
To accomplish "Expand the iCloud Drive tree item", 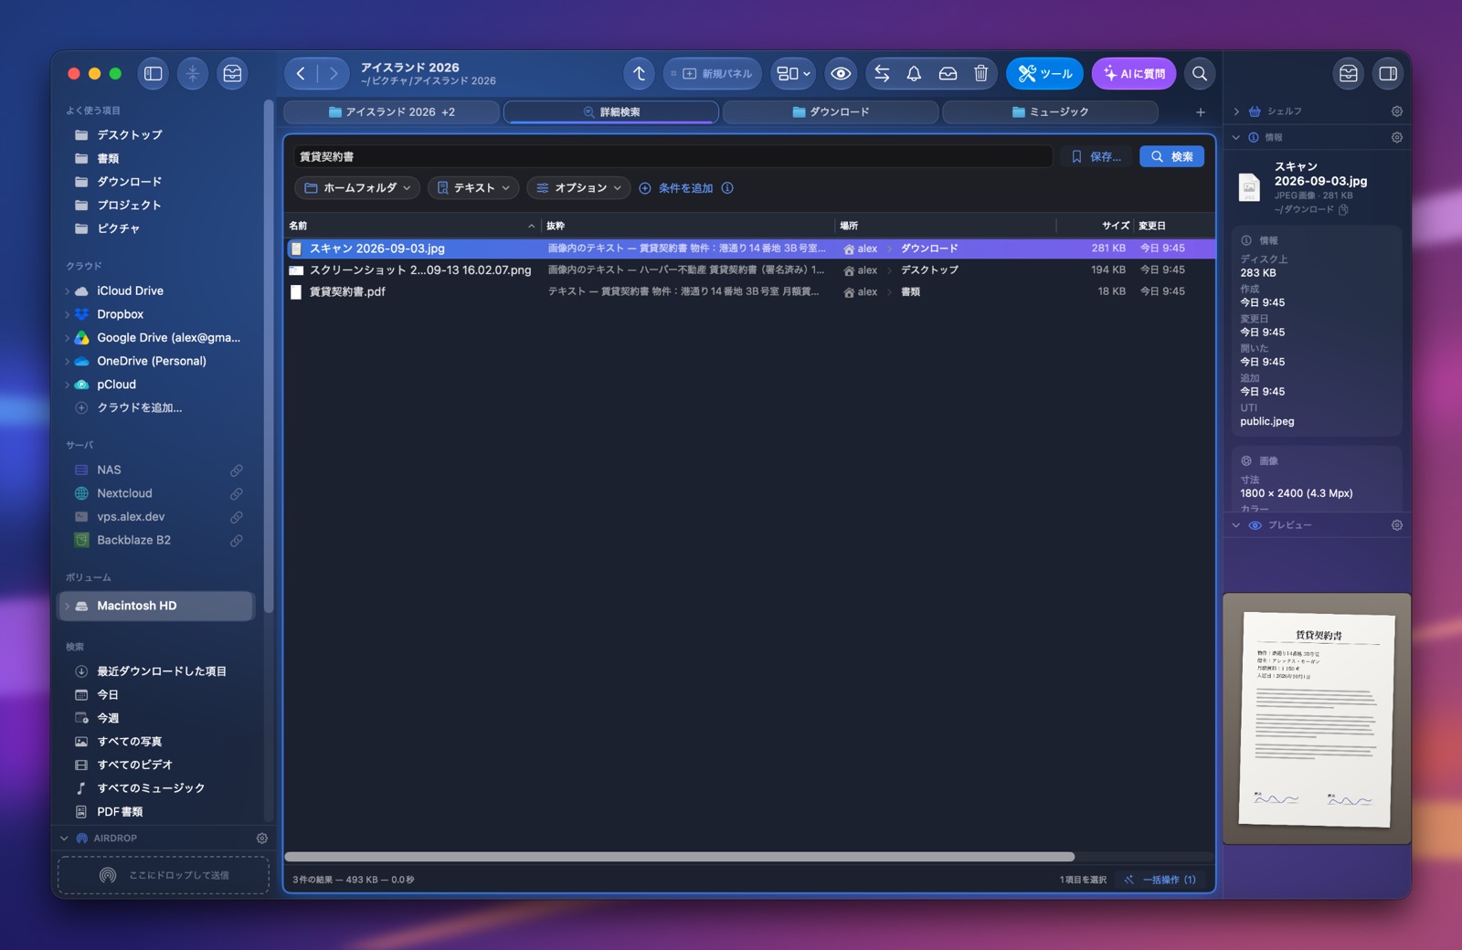I will (68, 291).
